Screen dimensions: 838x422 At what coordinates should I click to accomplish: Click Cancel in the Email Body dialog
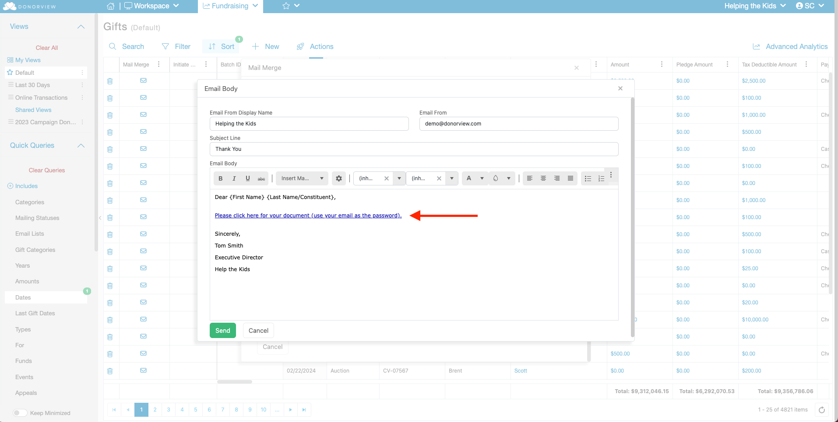[x=258, y=331]
